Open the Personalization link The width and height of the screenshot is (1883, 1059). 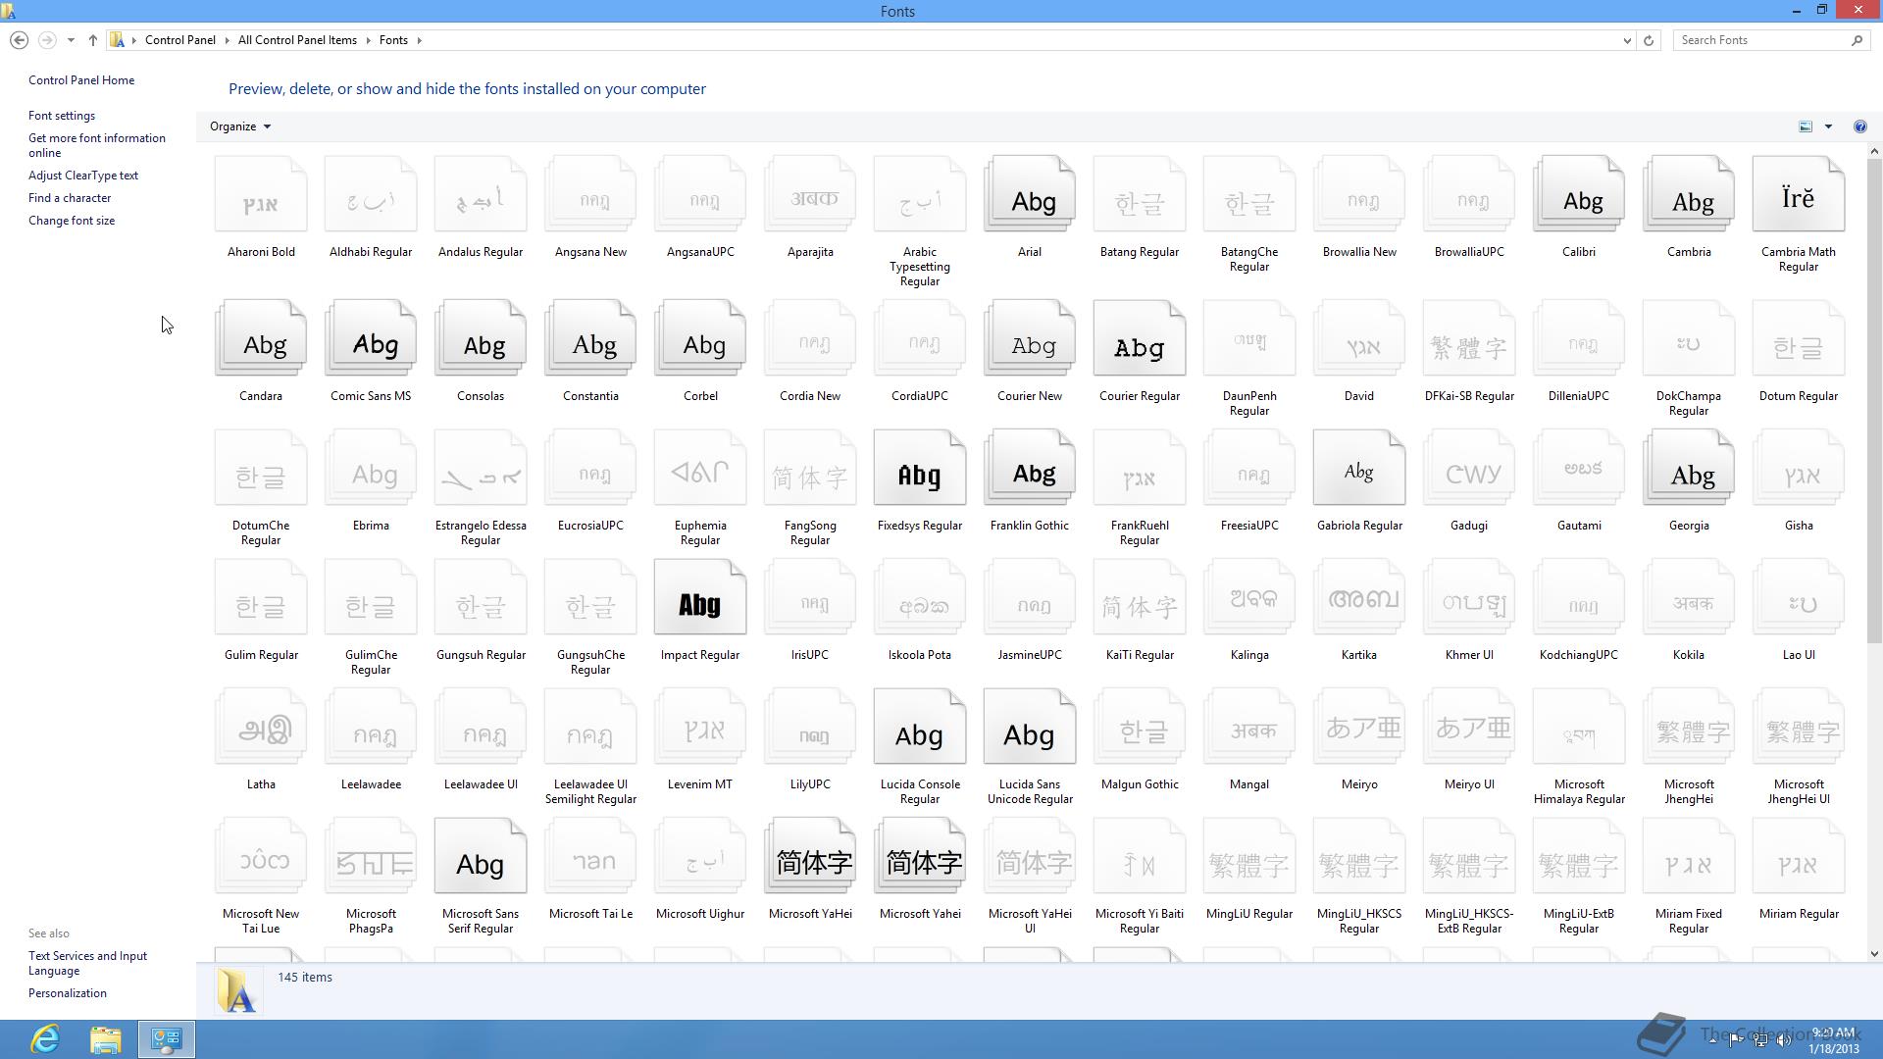click(68, 993)
